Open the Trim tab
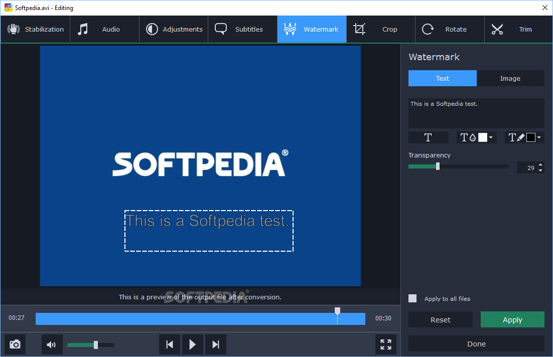This screenshot has width=553, height=357. pyautogui.click(x=518, y=29)
